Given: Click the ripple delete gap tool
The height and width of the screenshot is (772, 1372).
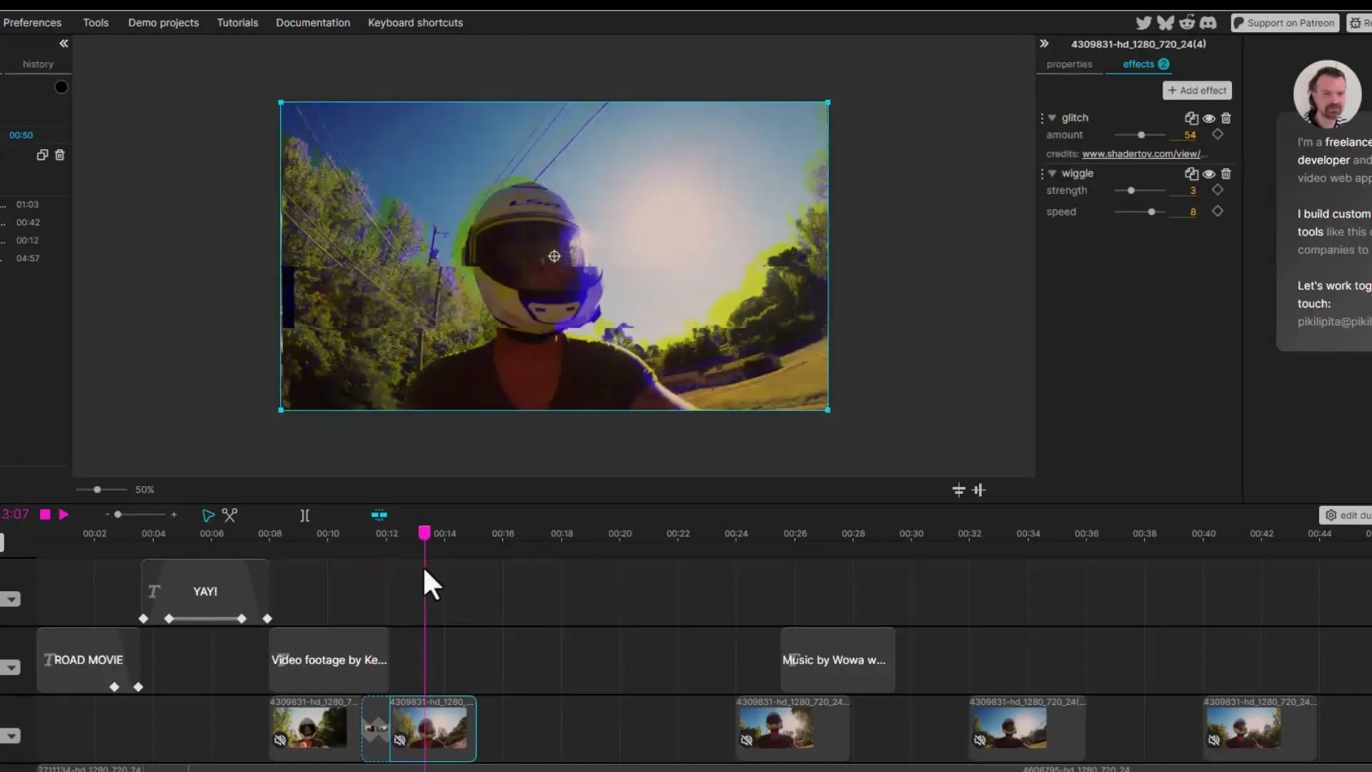Looking at the screenshot, I should pos(379,514).
